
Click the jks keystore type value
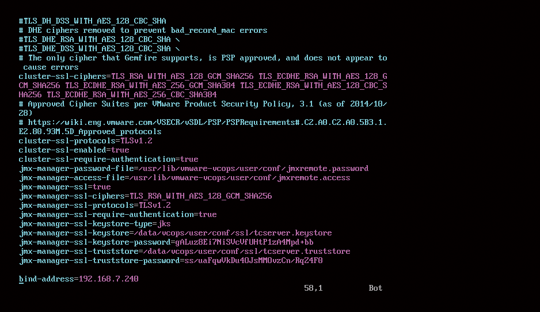(x=164, y=223)
